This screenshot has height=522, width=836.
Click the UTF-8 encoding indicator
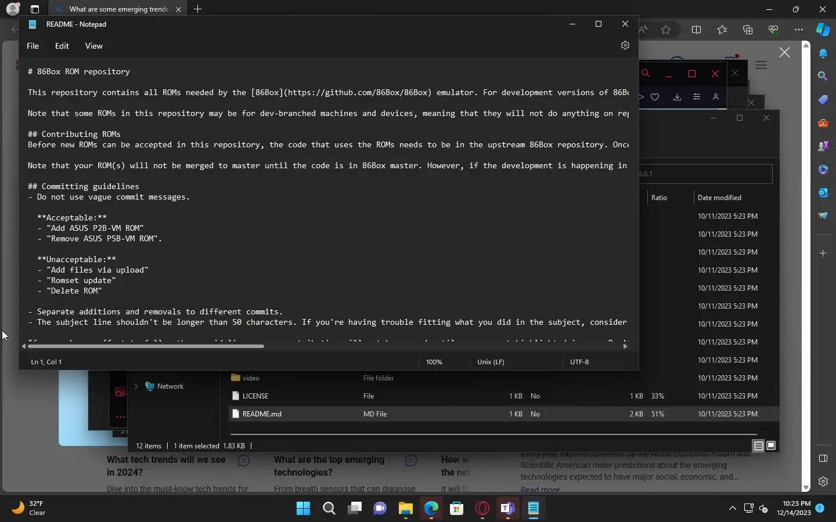(x=579, y=362)
